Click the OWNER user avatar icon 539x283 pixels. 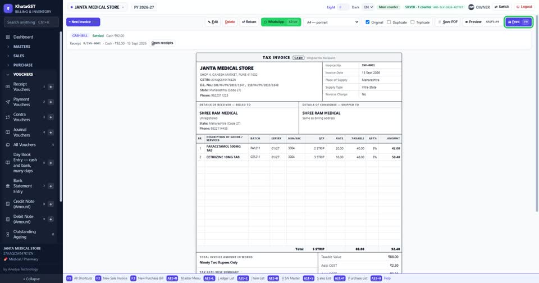471,7
